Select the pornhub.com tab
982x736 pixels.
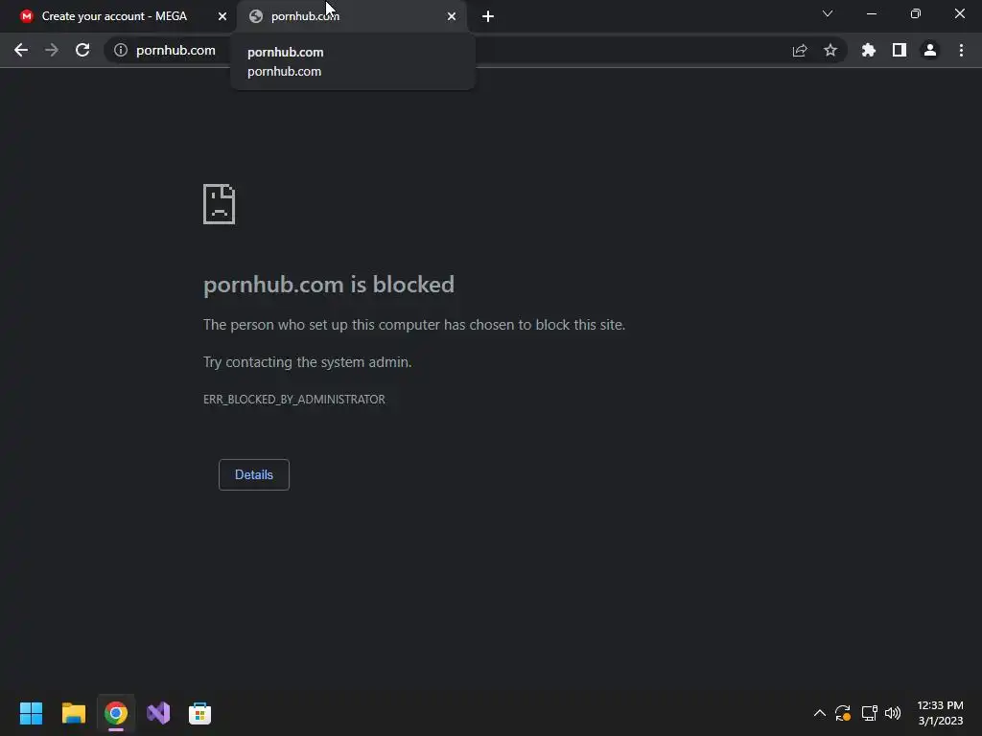(x=351, y=16)
